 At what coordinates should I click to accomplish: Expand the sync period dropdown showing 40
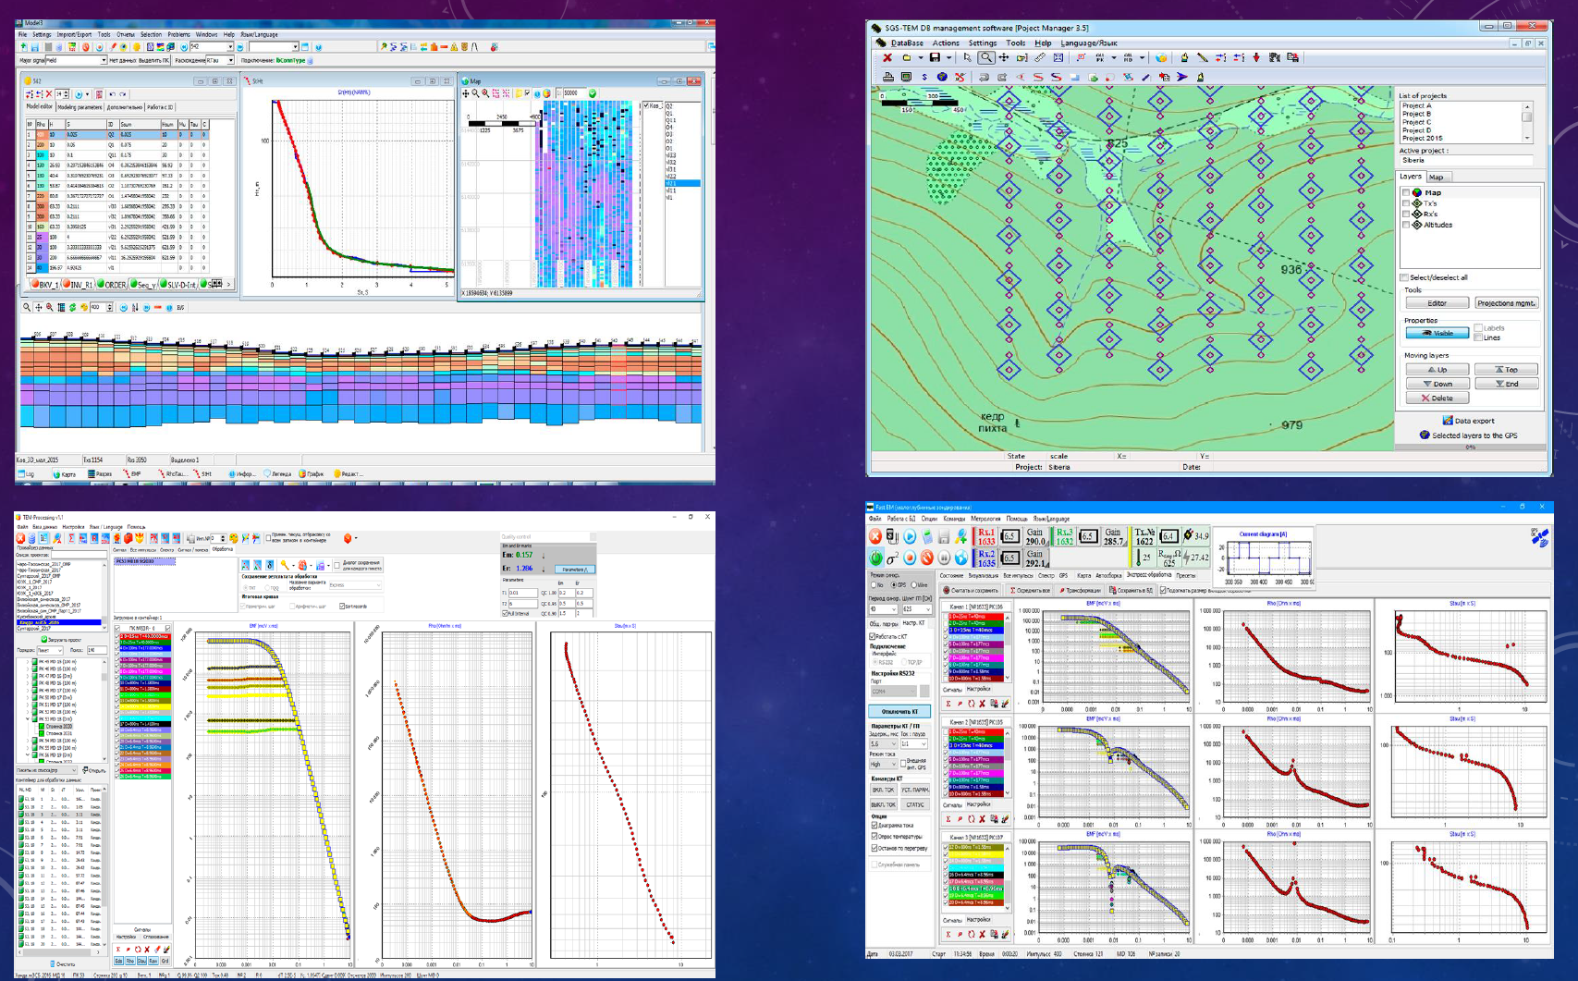(x=894, y=609)
